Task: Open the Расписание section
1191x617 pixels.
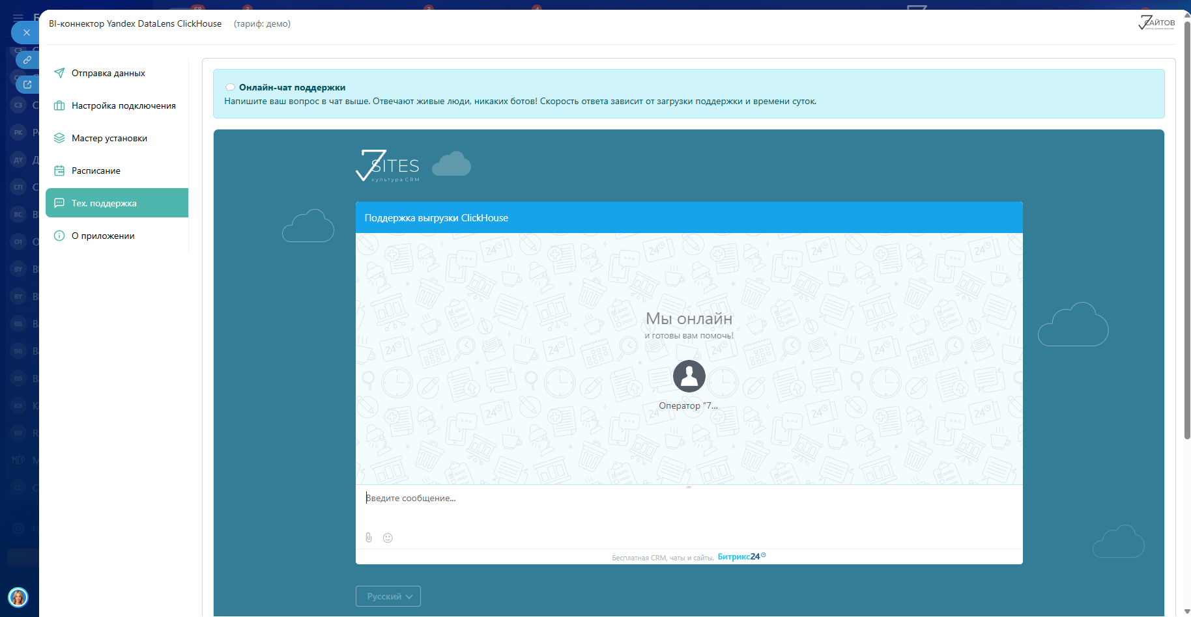Action: pos(117,171)
